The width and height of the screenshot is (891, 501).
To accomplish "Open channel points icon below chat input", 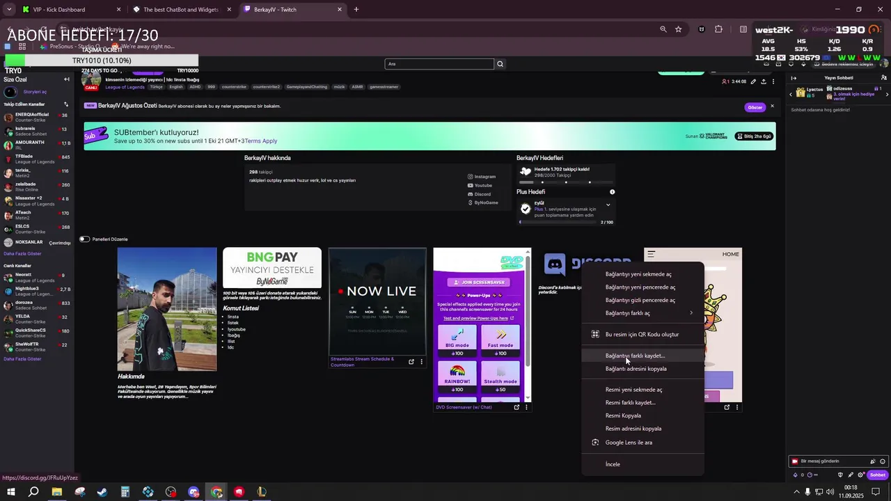I will click(810, 475).
